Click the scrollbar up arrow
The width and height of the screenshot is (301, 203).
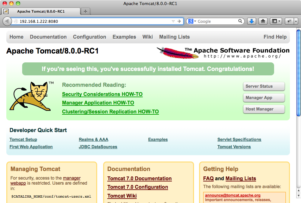click(x=298, y=191)
